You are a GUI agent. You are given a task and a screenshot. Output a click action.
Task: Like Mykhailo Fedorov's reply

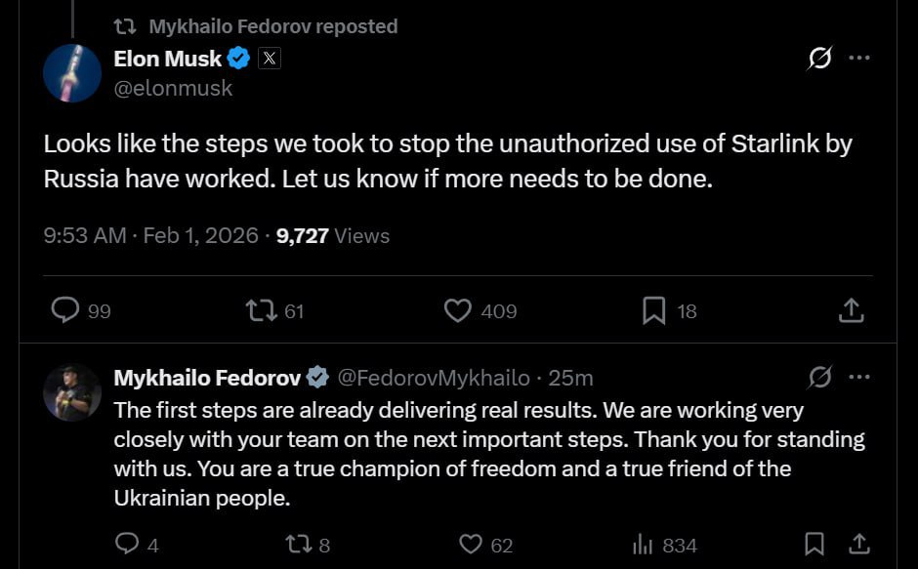tap(471, 544)
